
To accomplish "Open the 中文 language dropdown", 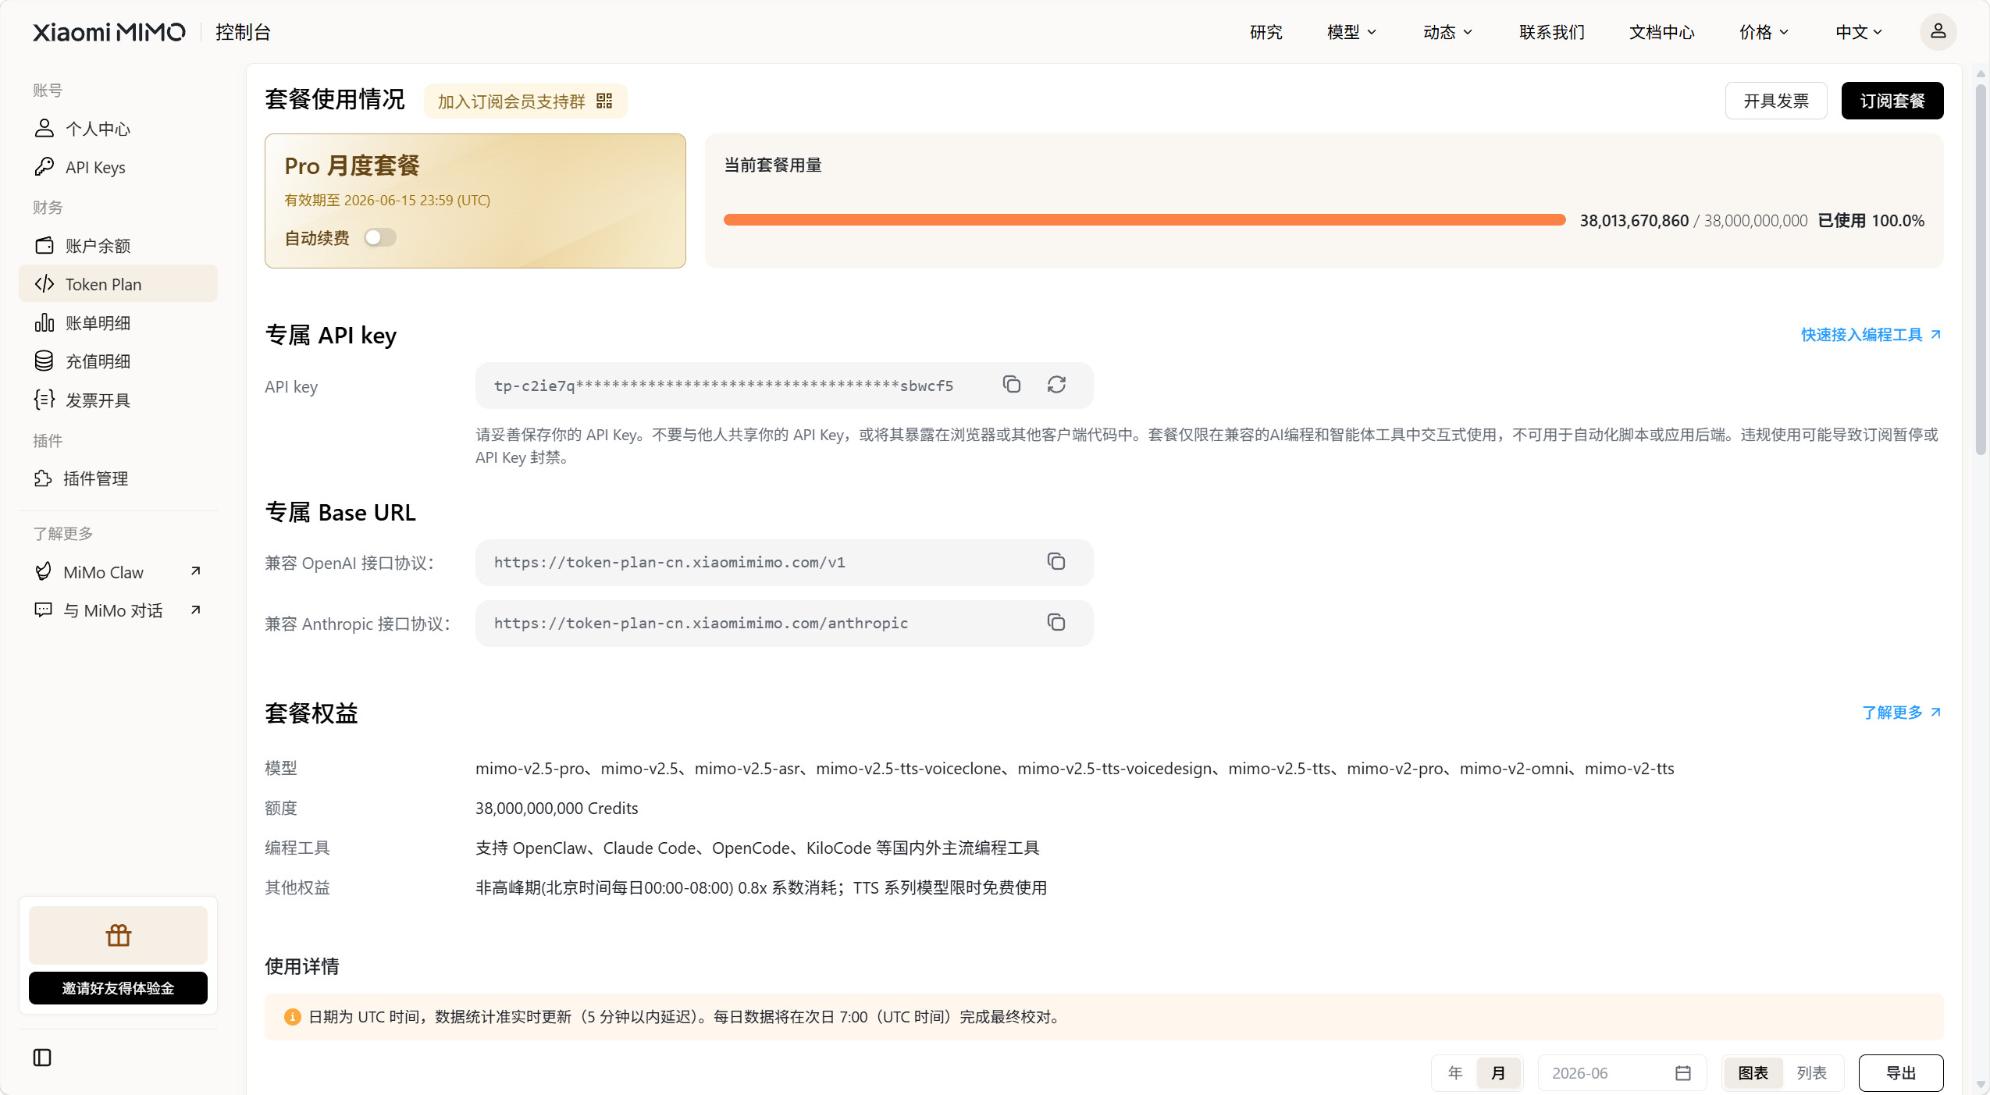I will (x=1859, y=32).
